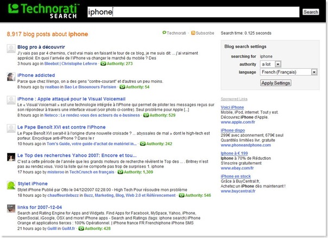
Task: Visit www.phoneandphone.com sponsored URL
Action: pos(246,145)
